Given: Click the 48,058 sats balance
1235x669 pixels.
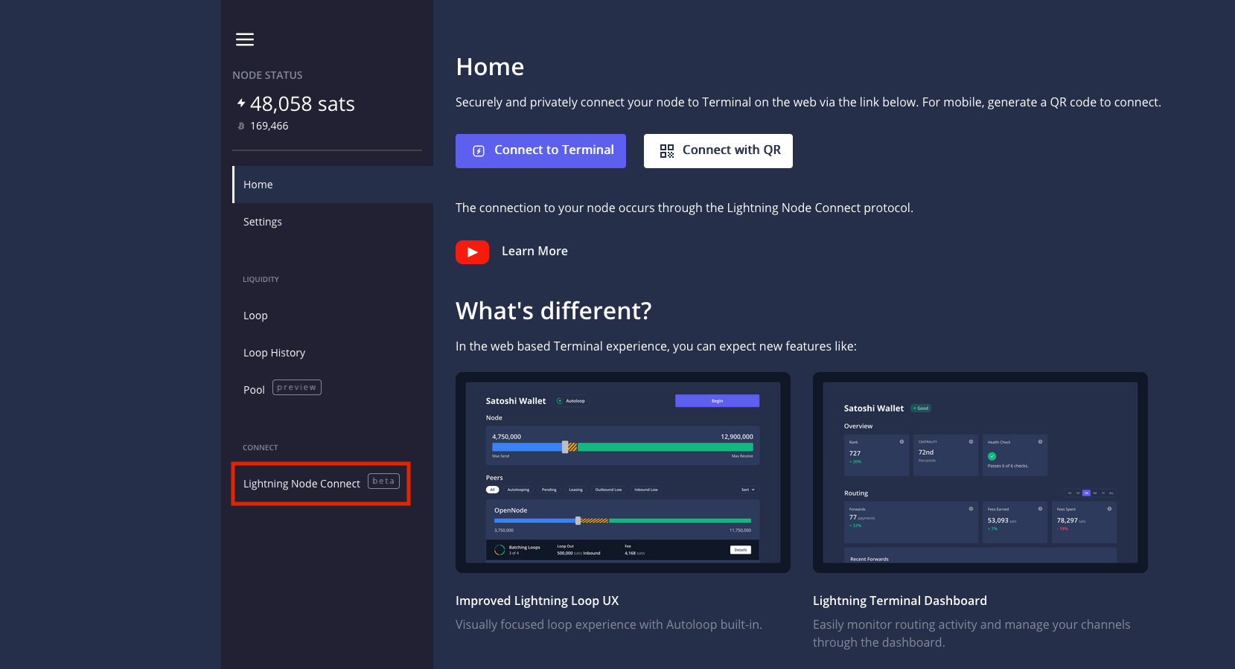Looking at the screenshot, I should point(302,104).
